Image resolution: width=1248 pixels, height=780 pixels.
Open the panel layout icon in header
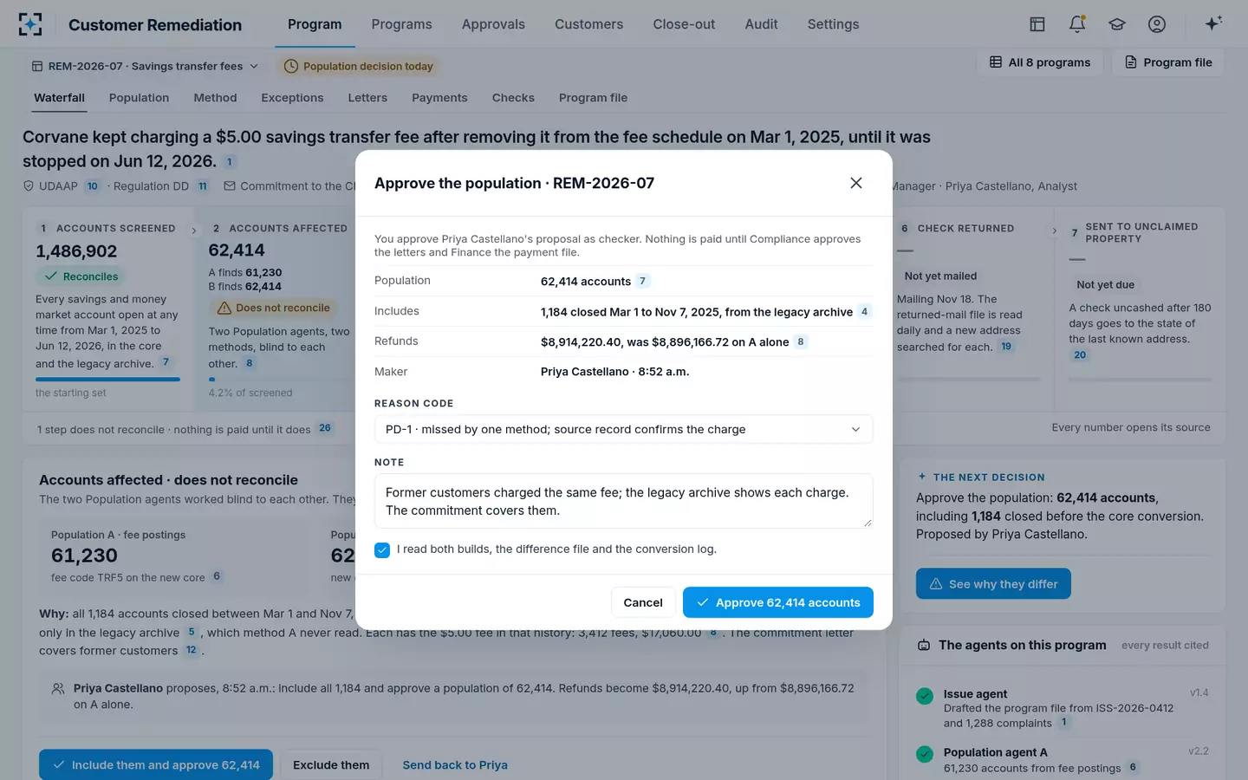click(1037, 24)
